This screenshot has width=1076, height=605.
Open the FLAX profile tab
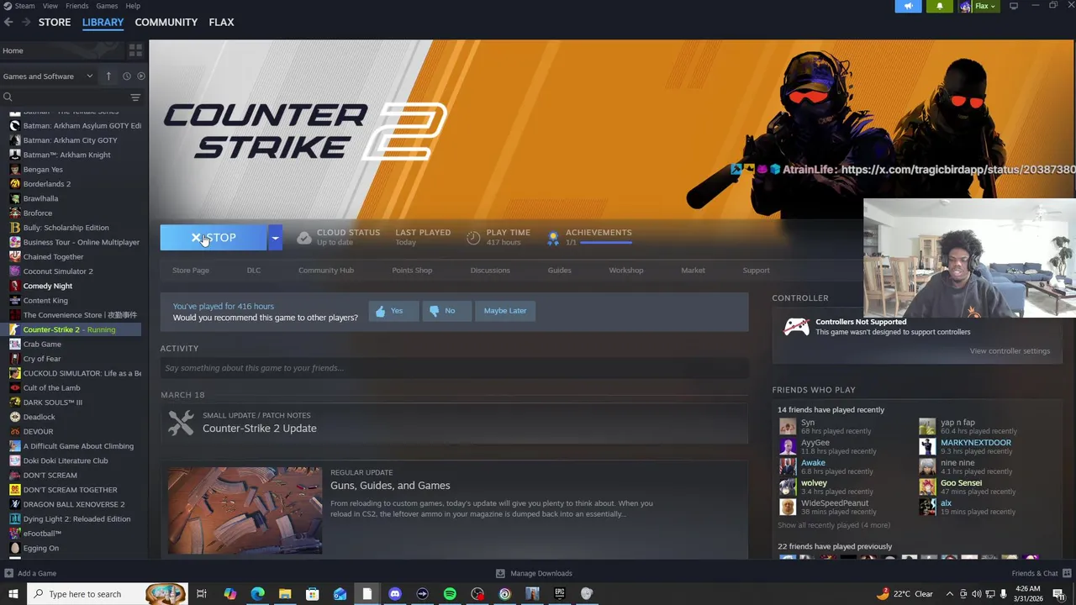coord(221,22)
